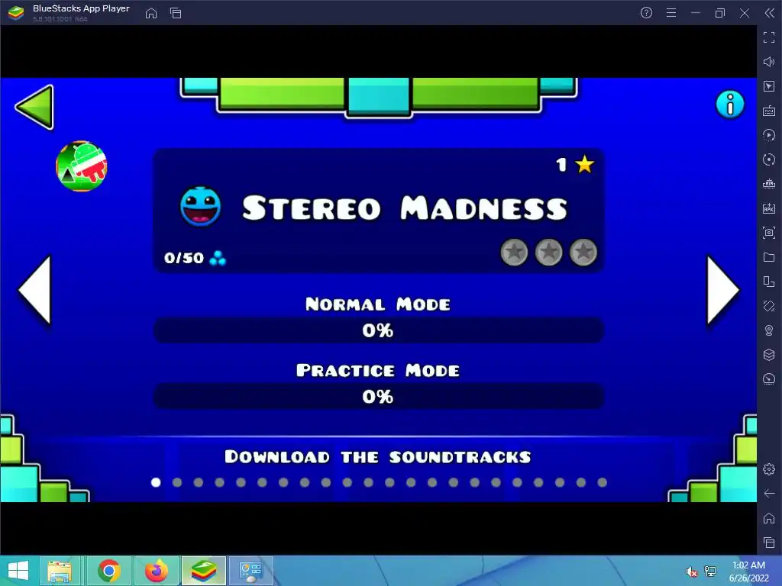Open the taskbar clock and date
Screen dimensions: 782x586
point(748,572)
